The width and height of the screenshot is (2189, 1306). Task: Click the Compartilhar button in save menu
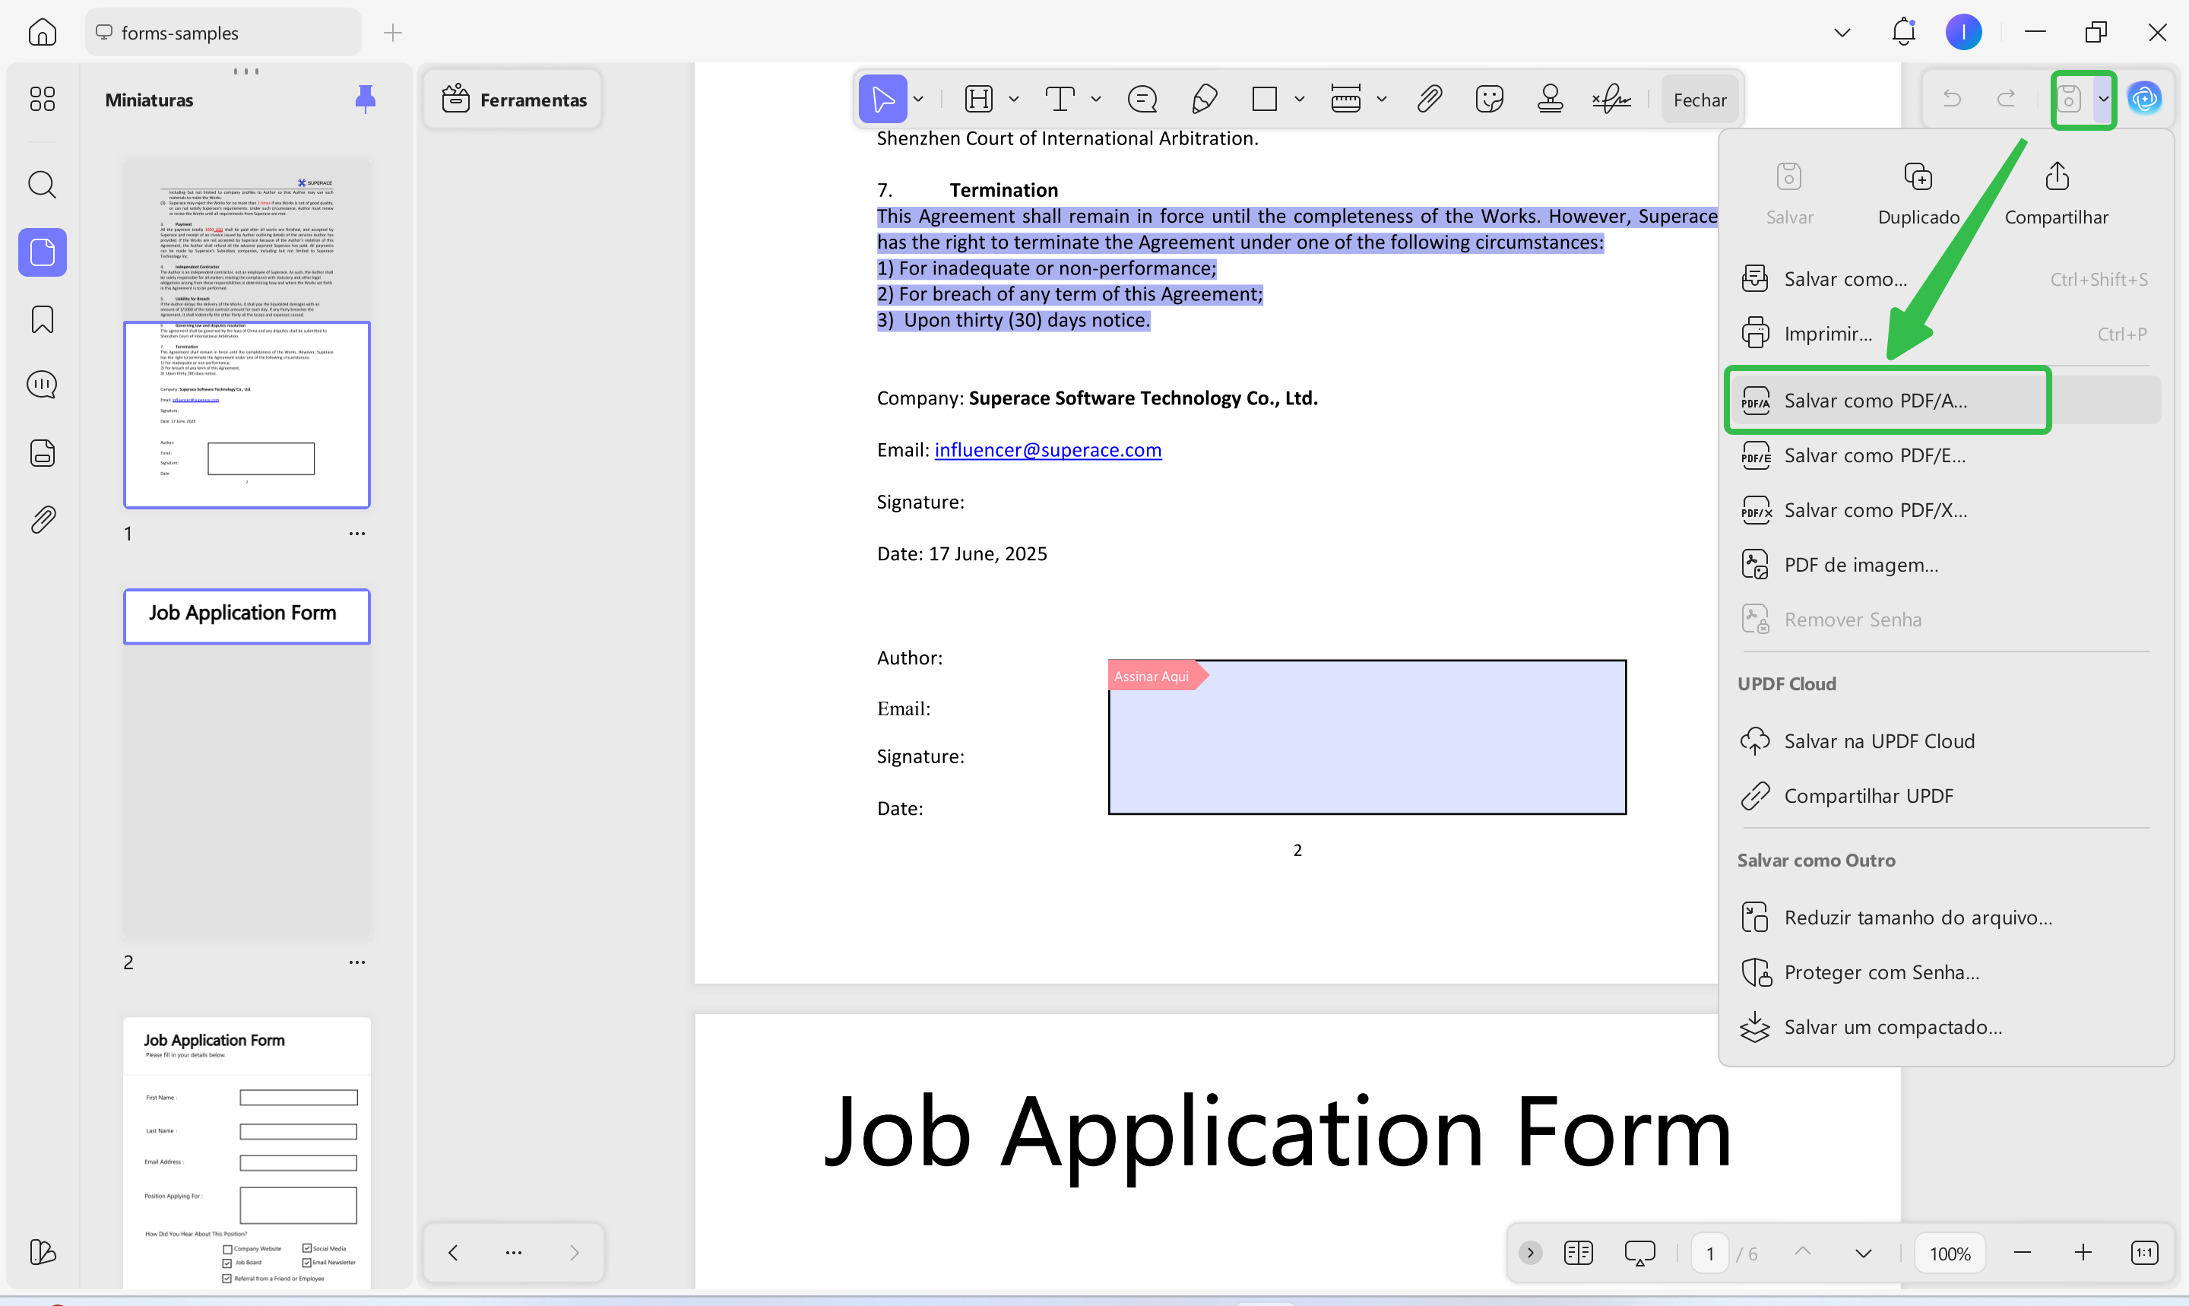pyautogui.click(x=2056, y=195)
